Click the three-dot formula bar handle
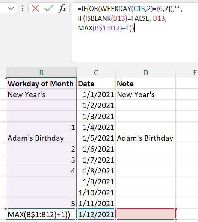The image size is (198, 222). pyautogui.click(x=23, y=8)
